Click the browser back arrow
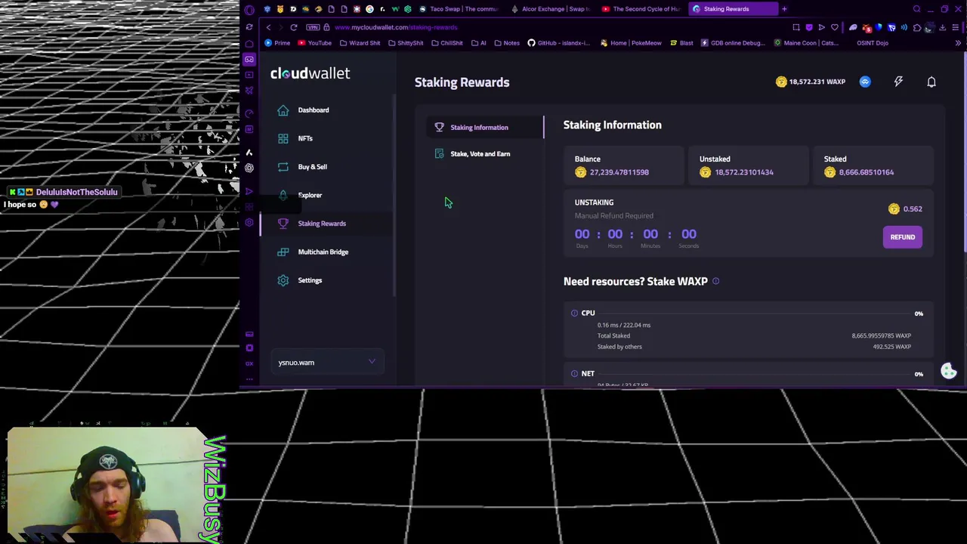This screenshot has height=544, width=967. point(268,27)
